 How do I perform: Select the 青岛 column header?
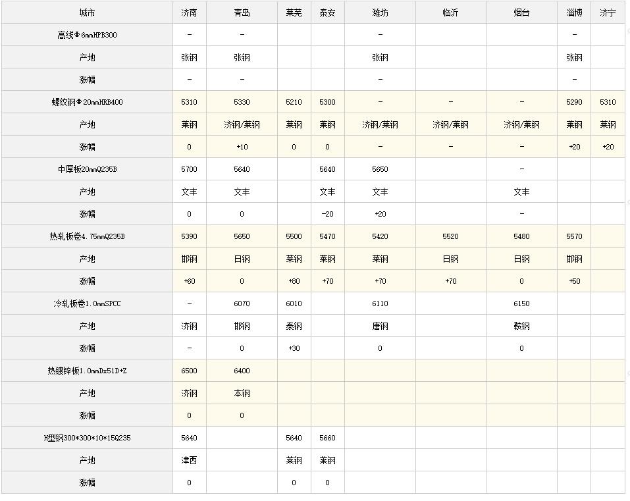[x=242, y=13]
